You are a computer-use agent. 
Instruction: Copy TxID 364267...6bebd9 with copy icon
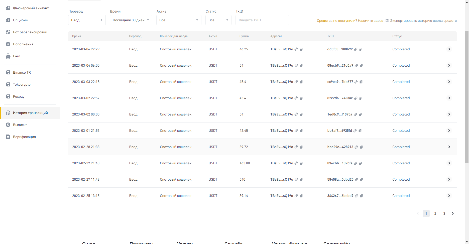tap(362, 196)
